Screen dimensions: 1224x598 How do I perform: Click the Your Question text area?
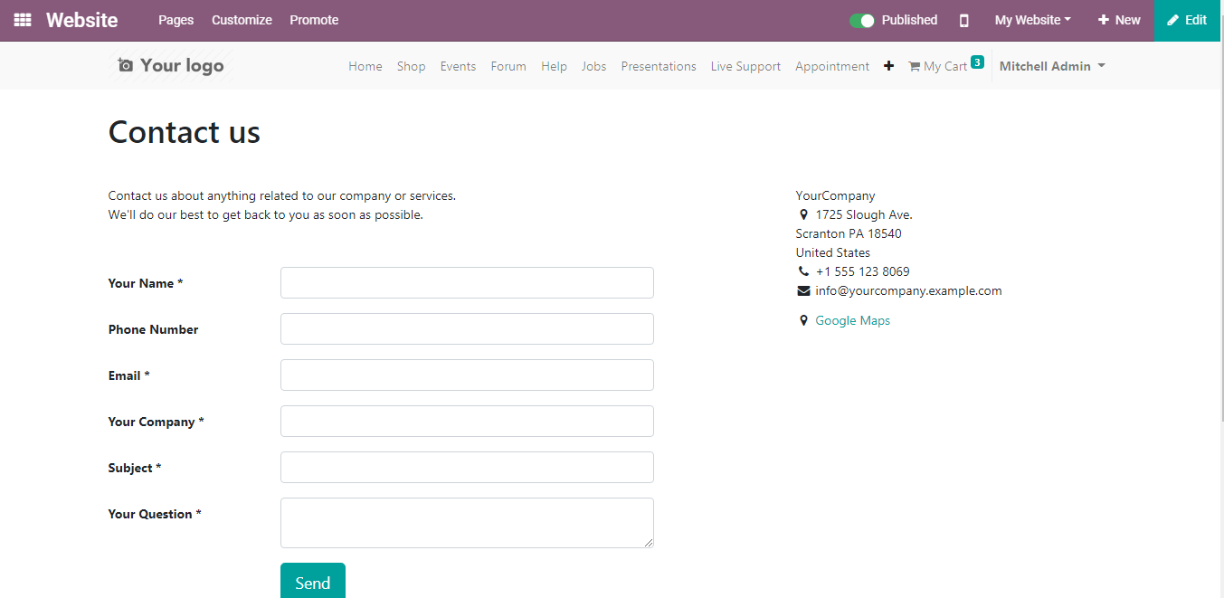click(467, 523)
